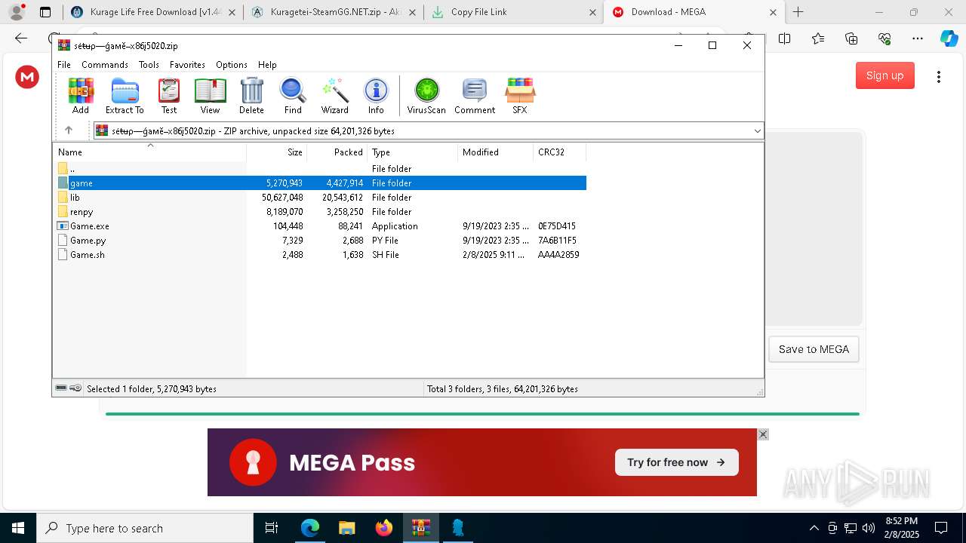The image size is (966, 543).
Task: Open Edge favorites star icon
Action: coord(818,38)
